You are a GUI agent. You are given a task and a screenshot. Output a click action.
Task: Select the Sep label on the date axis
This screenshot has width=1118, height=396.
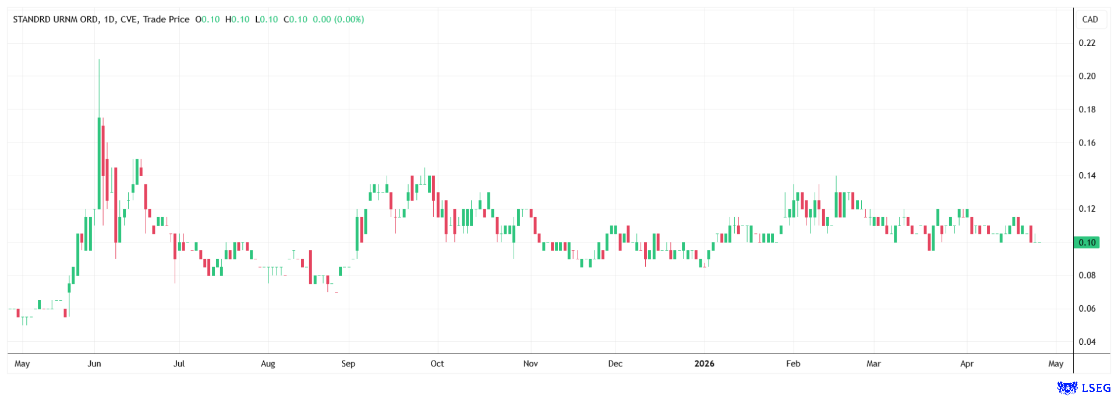(x=348, y=363)
